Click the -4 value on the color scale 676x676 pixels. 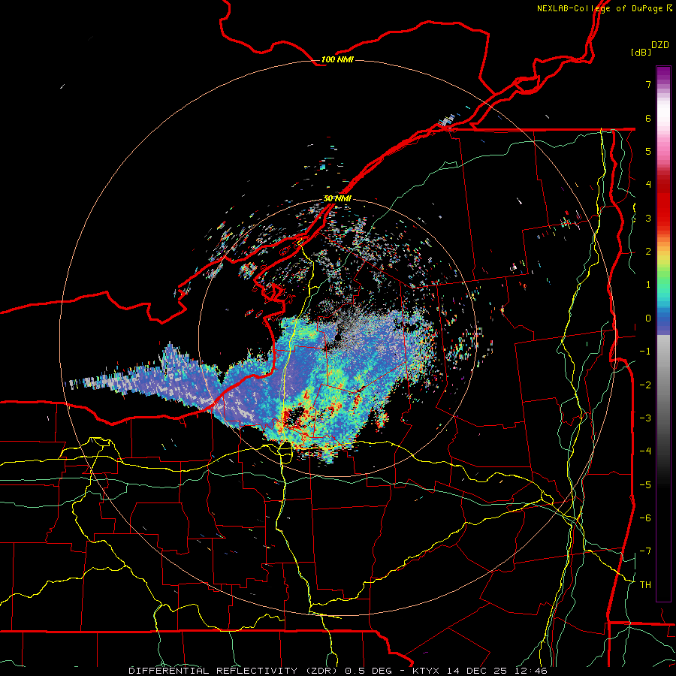pyautogui.click(x=645, y=451)
